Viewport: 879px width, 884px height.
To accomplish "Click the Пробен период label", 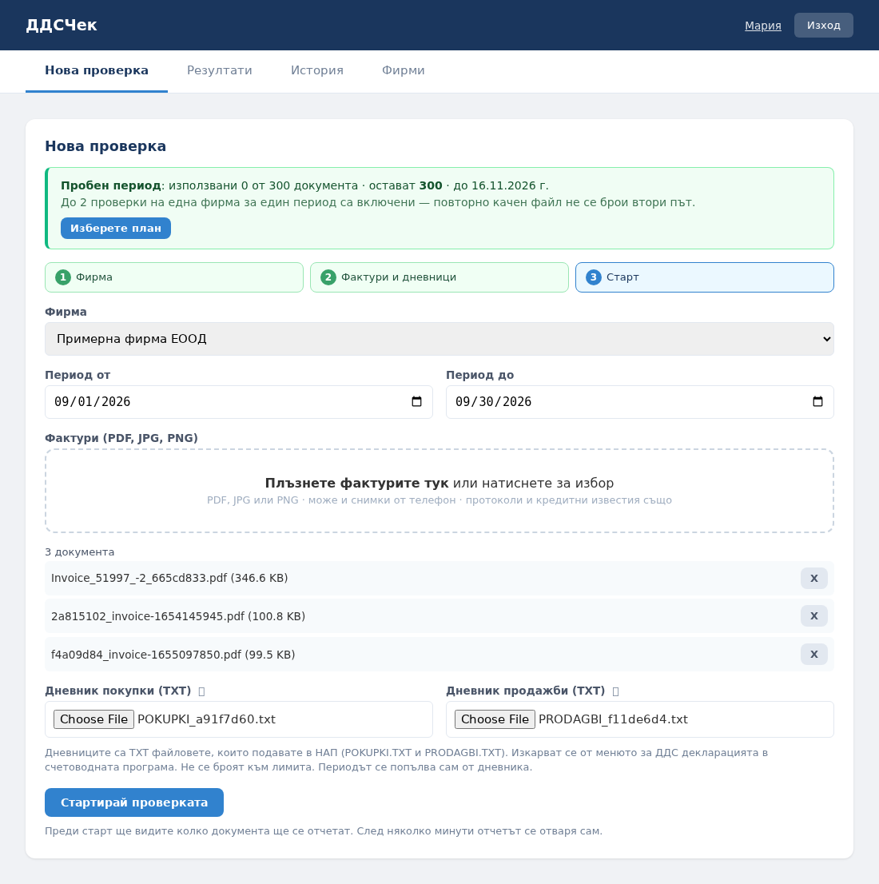I will click(111, 185).
